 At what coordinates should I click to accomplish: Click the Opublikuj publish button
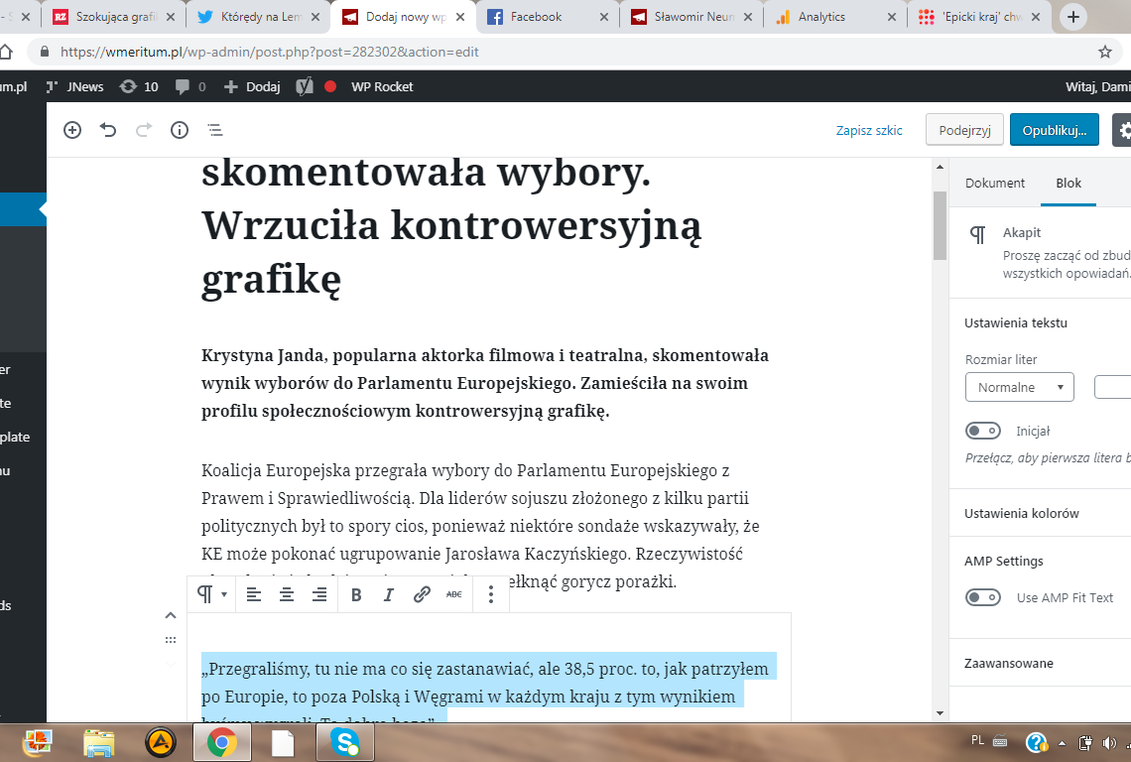pos(1054,130)
